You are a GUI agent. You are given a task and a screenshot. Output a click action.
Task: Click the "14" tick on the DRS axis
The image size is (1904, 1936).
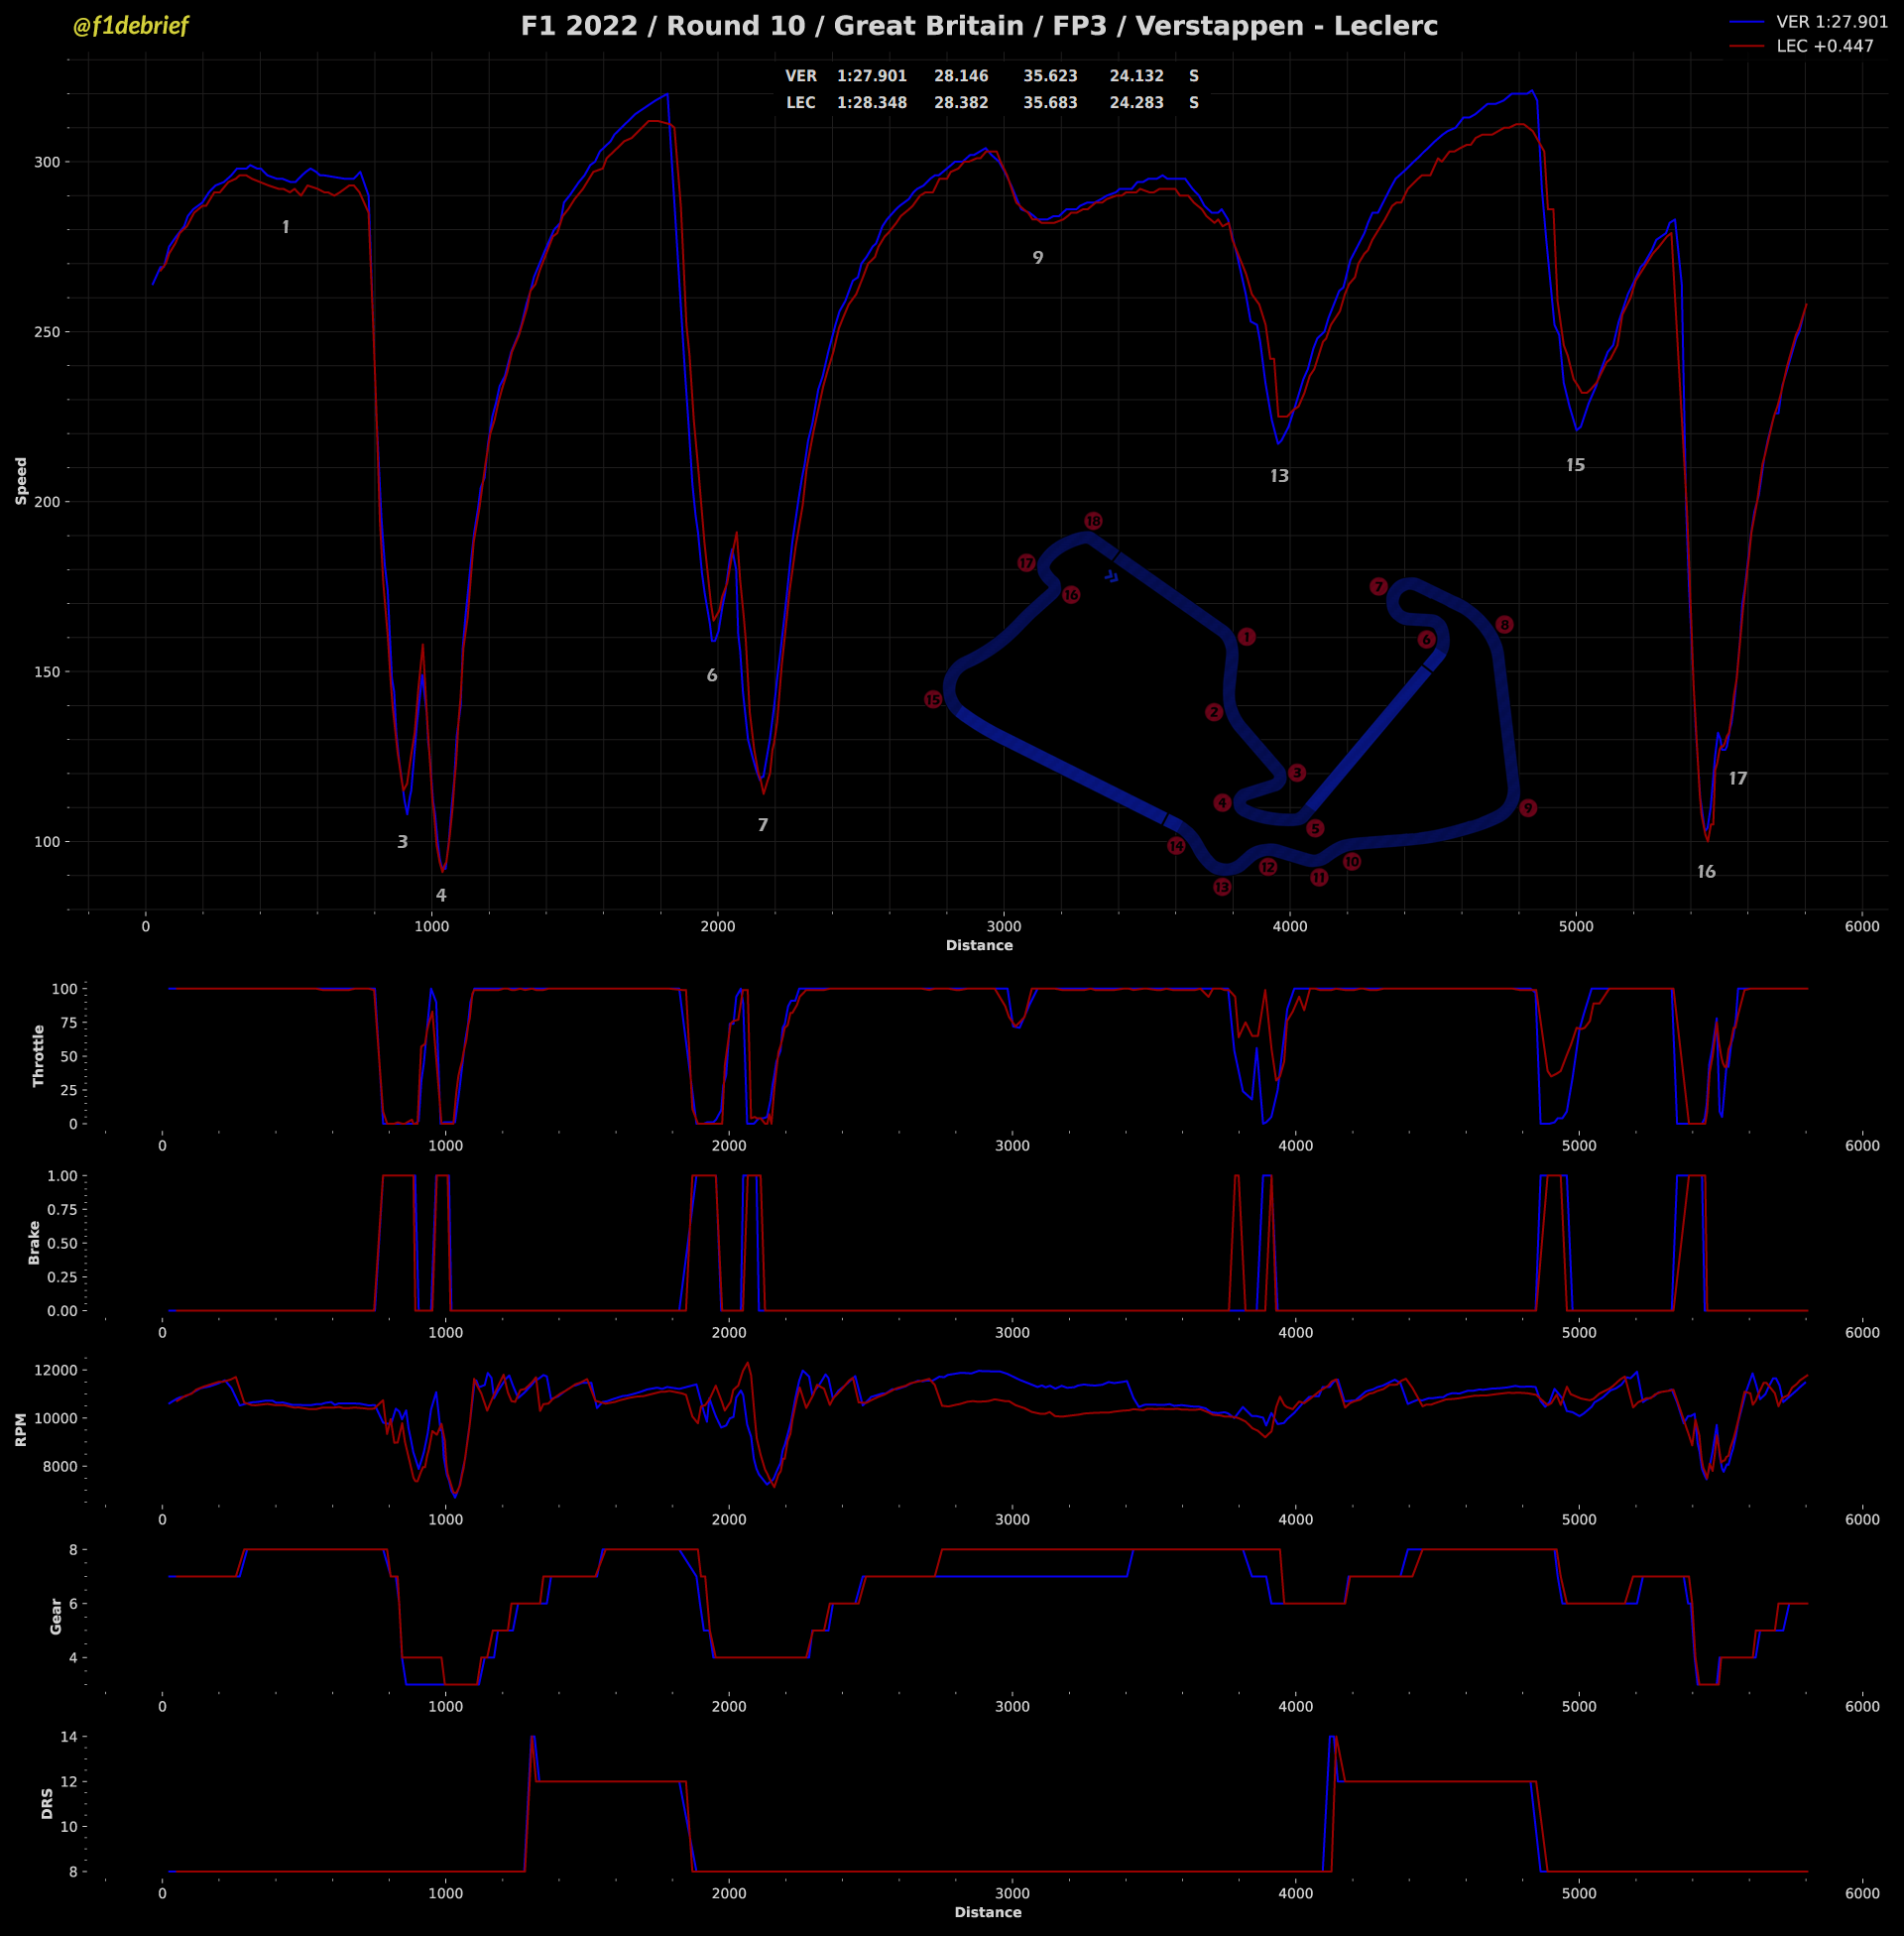(x=69, y=1737)
